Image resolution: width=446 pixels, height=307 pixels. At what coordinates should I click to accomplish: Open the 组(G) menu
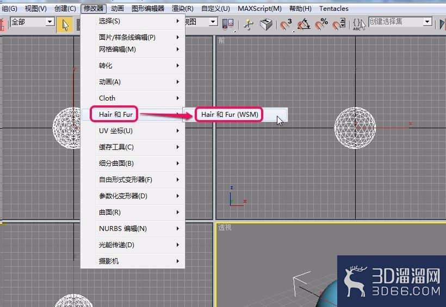[x=9, y=9]
